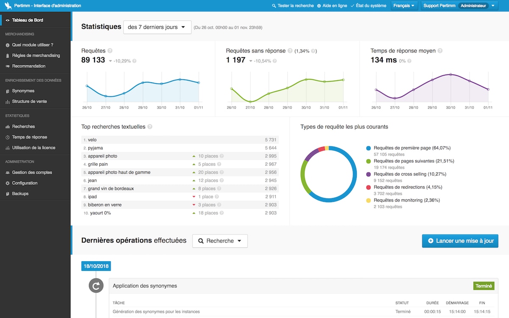Check État du système link
The height and width of the screenshot is (318, 509).
368,6
